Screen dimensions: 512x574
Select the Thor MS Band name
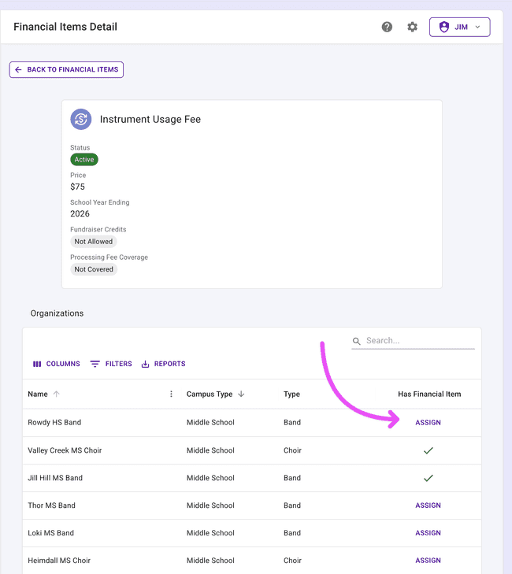(x=52, y=505)
